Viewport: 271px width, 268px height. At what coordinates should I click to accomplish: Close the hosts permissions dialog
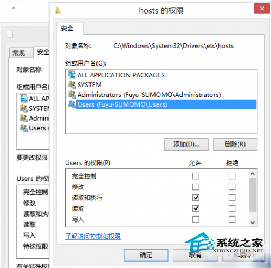(x=262, y=8)
